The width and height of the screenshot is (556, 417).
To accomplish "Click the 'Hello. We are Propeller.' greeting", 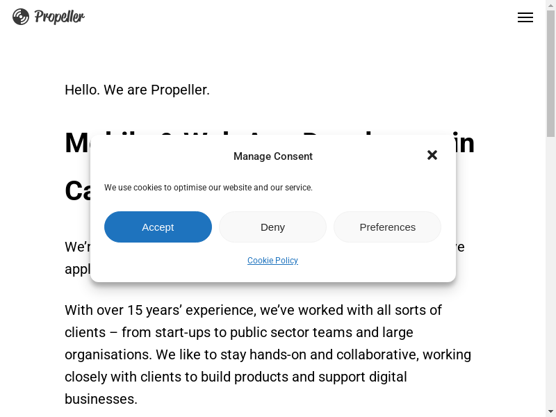I will (x=137, y=90).
